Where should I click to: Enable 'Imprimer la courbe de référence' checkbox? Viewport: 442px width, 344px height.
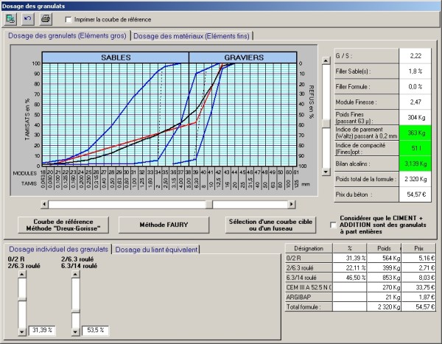point(69,19)
